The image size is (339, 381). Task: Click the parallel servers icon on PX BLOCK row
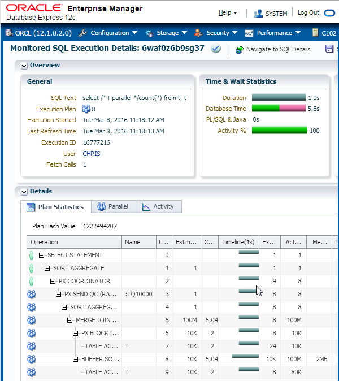(32, 333)
